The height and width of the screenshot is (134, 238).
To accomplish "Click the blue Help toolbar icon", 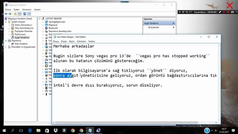I will [x=25, y=14].
